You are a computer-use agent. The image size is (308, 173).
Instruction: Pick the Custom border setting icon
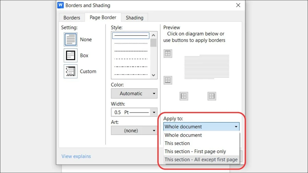tap(70, 71)
